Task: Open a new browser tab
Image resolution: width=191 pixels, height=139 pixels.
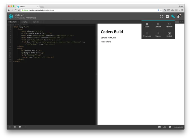Action: click(x=42, y=7)
